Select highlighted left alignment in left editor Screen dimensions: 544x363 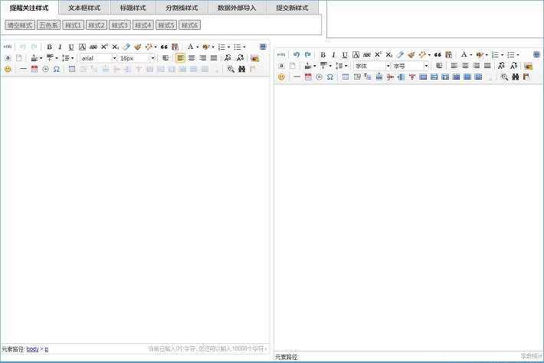pos(180,58)
